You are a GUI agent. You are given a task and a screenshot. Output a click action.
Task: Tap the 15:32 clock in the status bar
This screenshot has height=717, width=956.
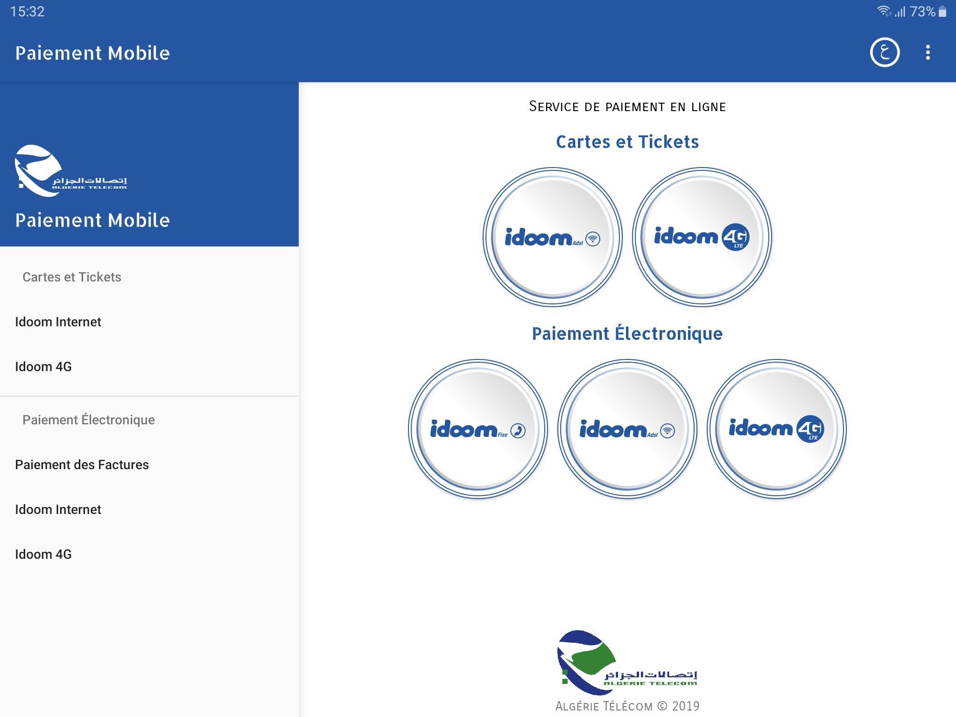[28, 11]
